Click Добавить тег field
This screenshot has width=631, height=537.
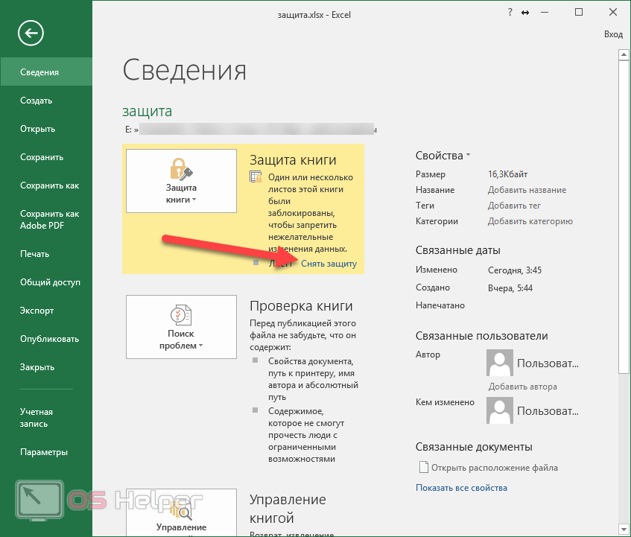(514, 206)
